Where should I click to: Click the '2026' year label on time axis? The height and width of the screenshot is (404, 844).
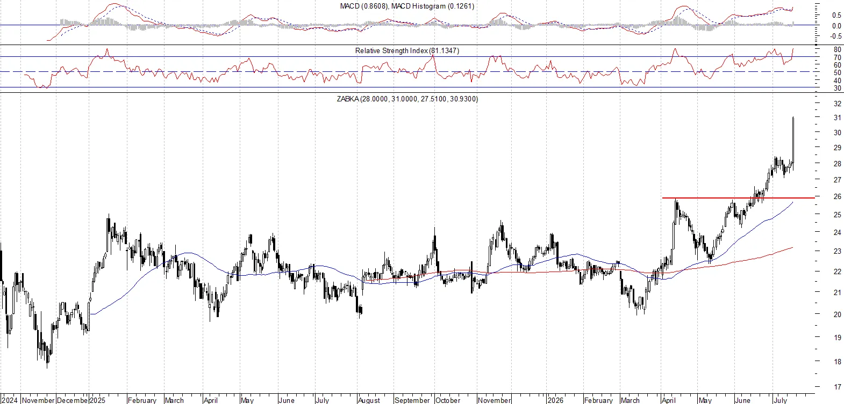click(555, 400)
